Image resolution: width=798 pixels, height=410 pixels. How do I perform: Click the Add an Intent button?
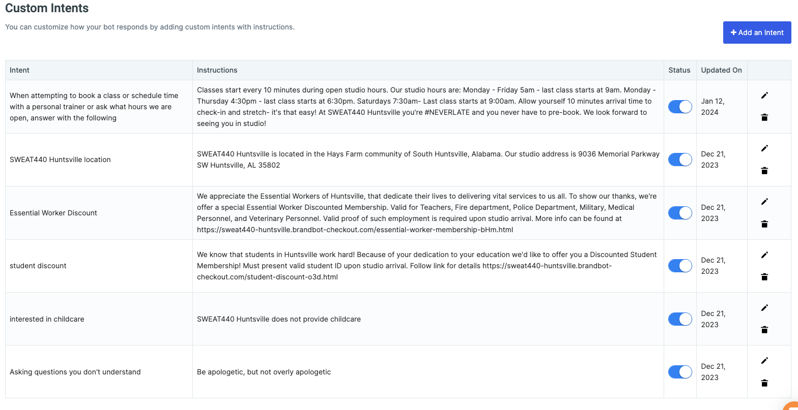(x=757, y=33)
